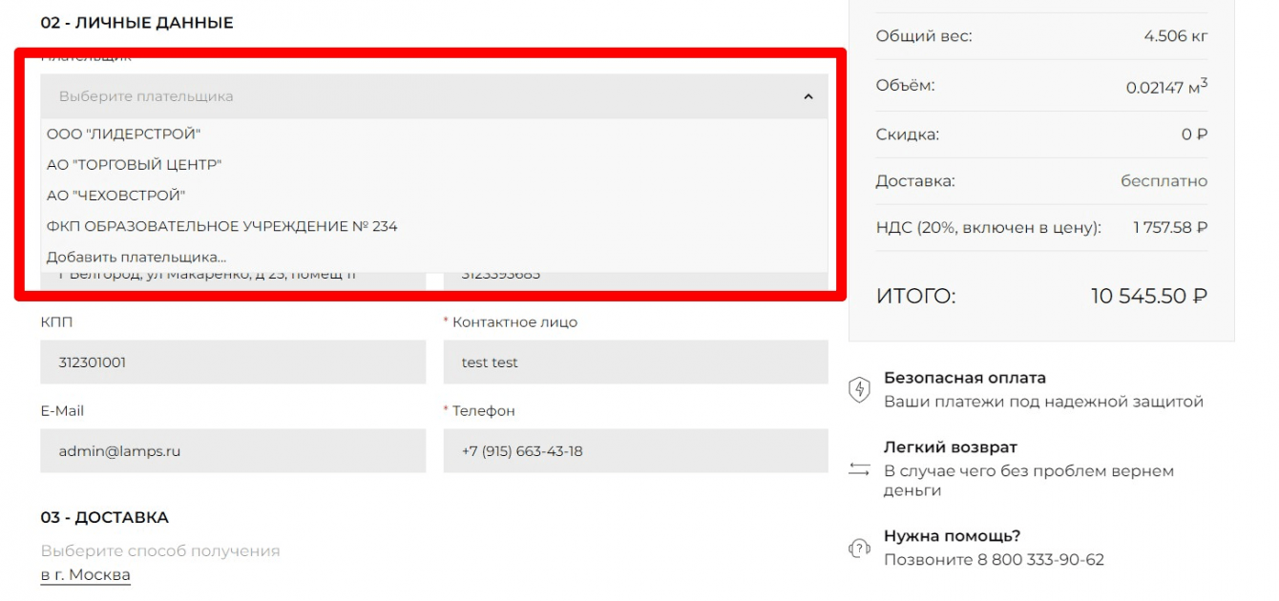The width and height of the screenshot is (1279, 601).
Task: Pick АО "ЧЕХОВСТРОЙ" in the dropdown
Action: tap(116, 196)
